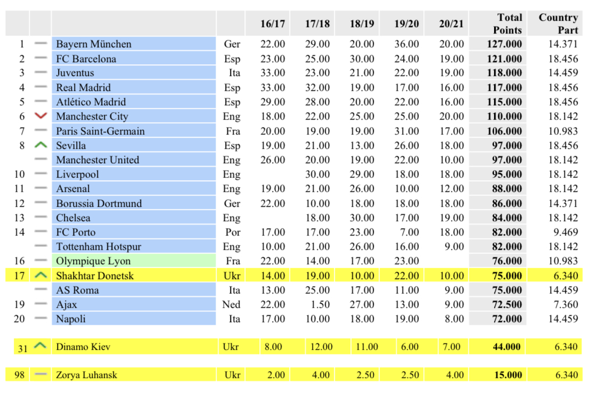This screenshot has height=403, width=599.
Task: Click the red down arrow beside Manchester City
Action: pyautogui.click(x=40, y=116)
